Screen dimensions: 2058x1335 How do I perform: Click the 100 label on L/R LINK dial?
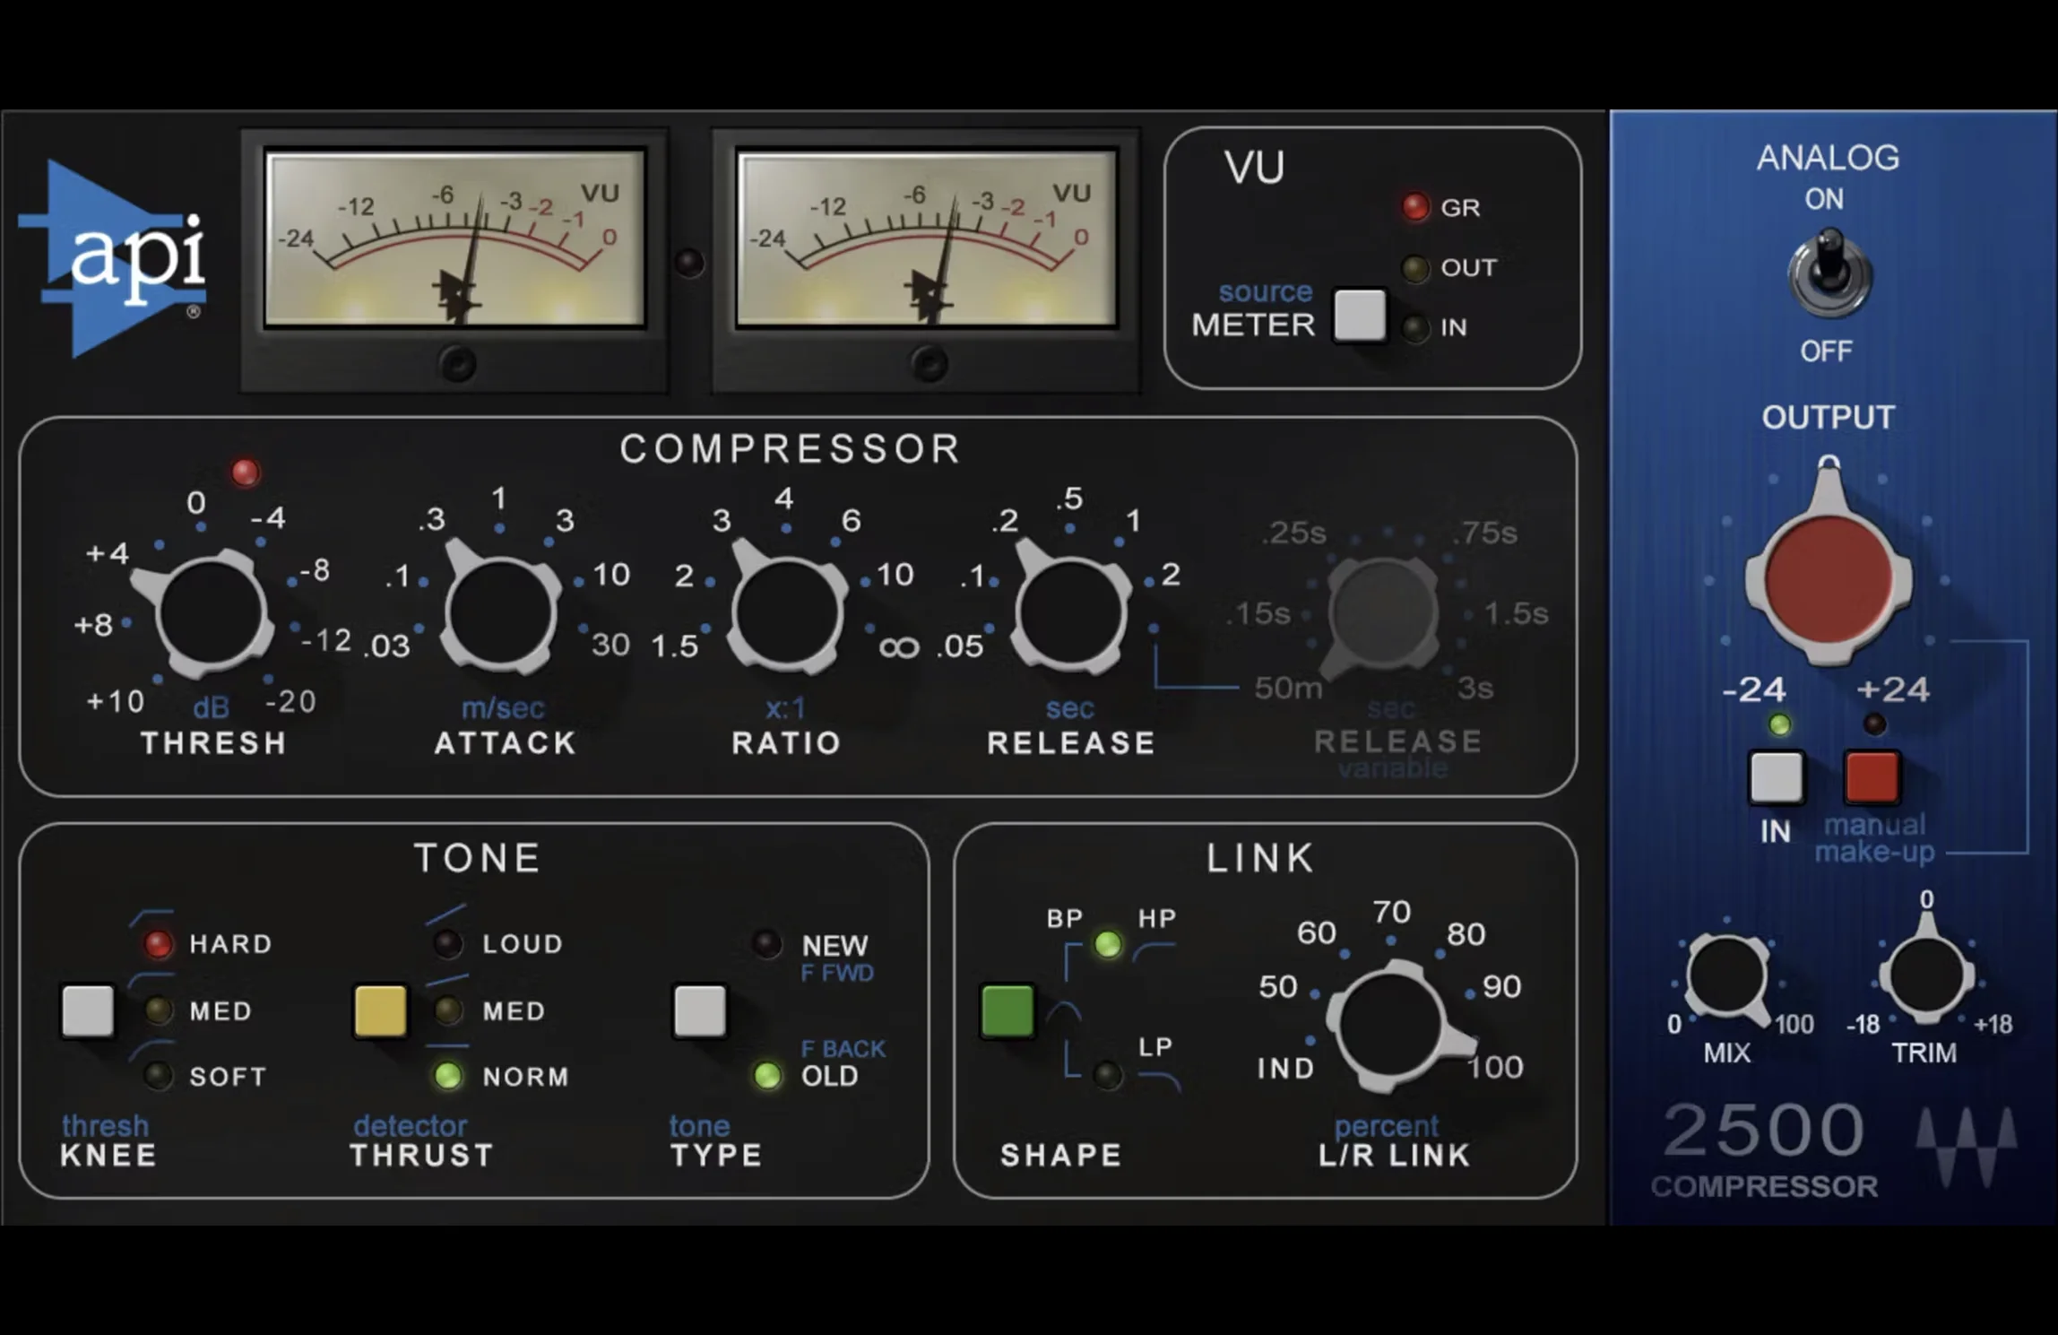pos(1496,1068)
